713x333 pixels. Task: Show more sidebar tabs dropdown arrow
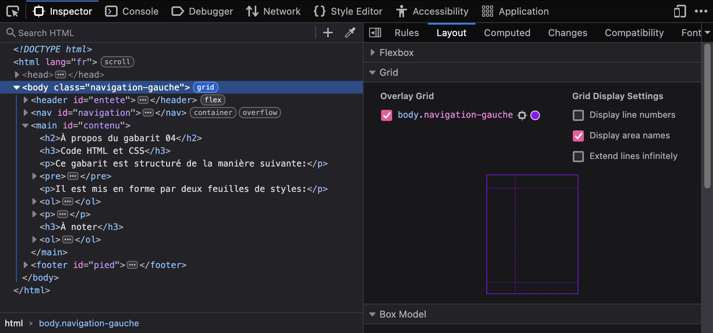[x=707, y=33]
